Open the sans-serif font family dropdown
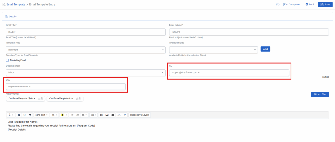This screenshot has height=142, width=335. pos(42,115)
